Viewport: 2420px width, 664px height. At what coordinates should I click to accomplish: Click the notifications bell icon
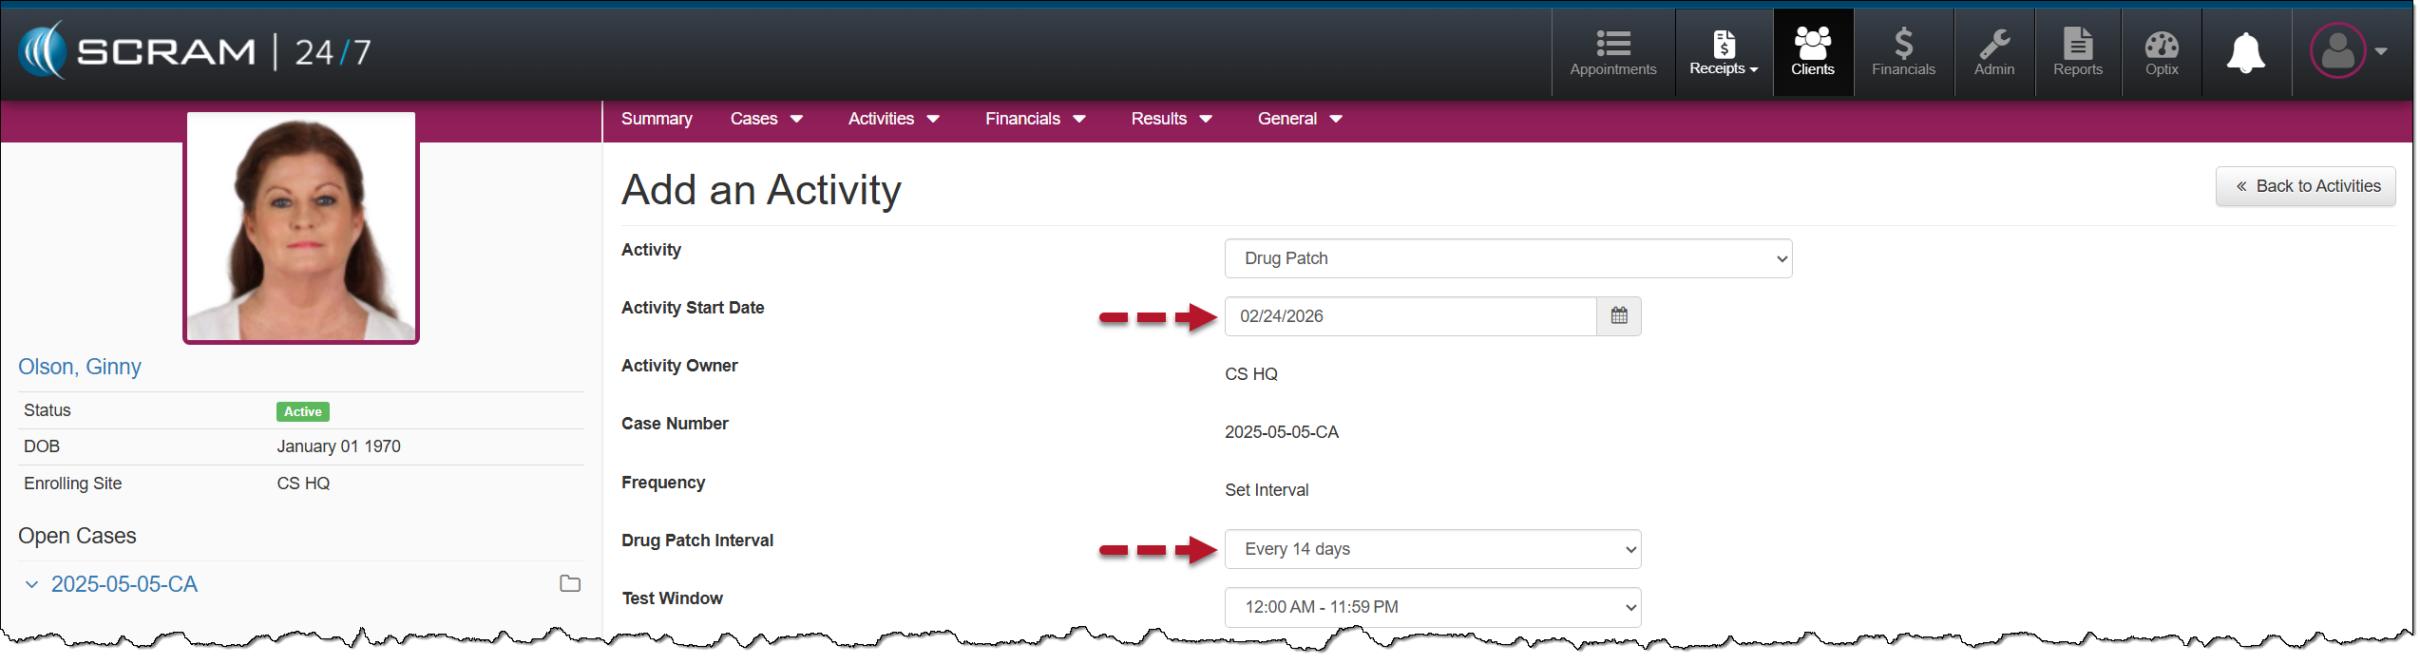coord(2245,52)
